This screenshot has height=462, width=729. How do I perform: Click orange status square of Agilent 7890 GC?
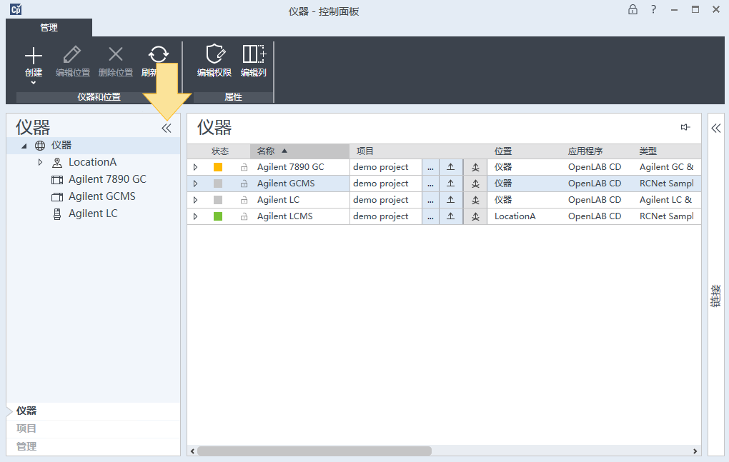click(x=217, y=167)
